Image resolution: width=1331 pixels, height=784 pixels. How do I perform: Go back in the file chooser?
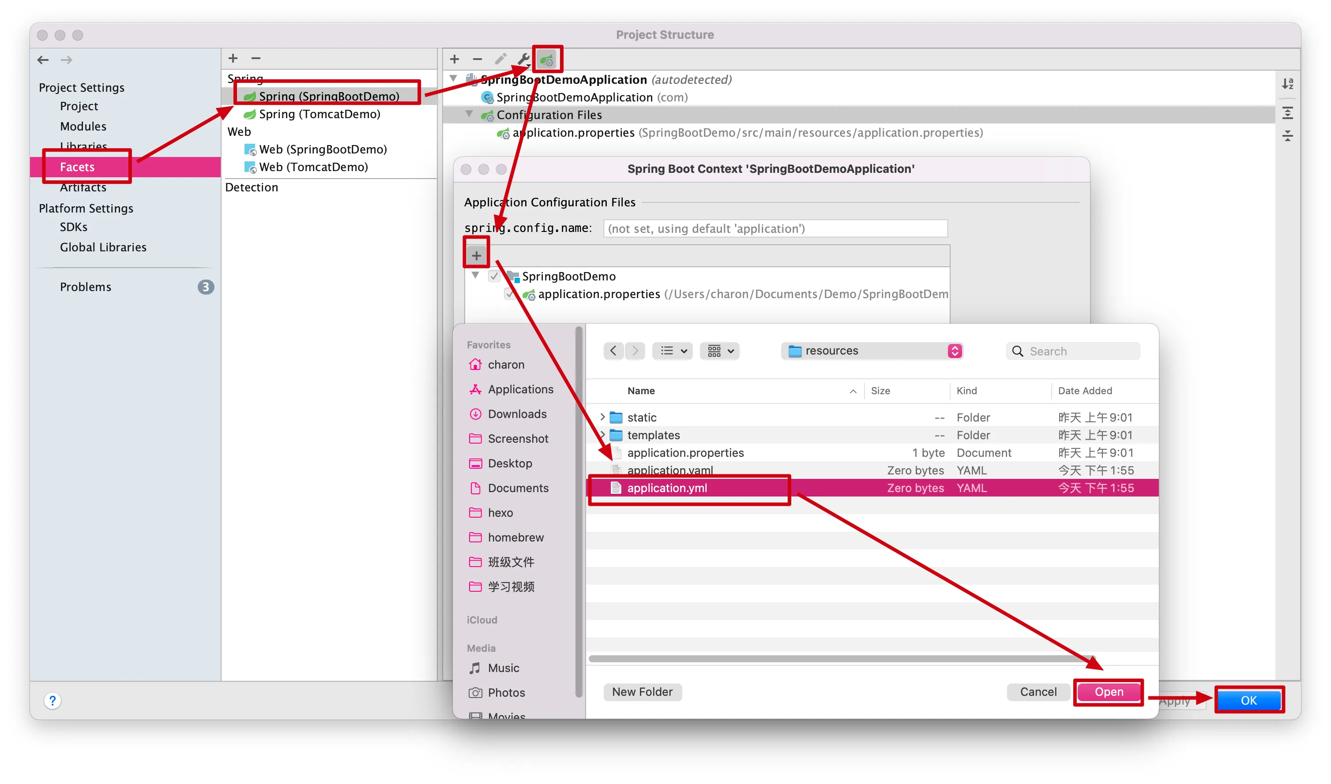point(613,351)
